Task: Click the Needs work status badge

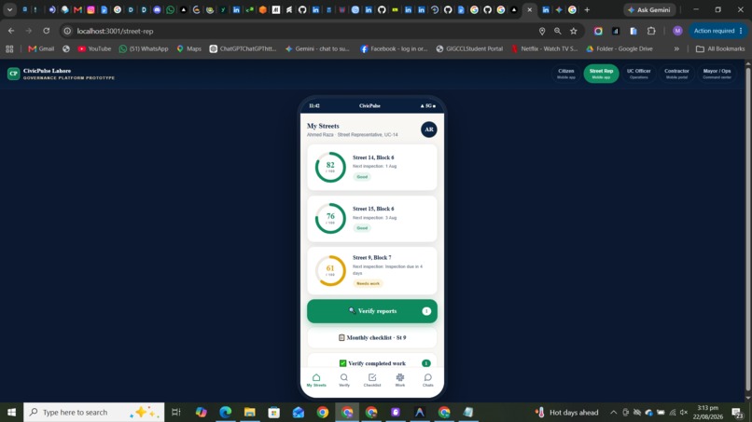Action: (368, 283)
